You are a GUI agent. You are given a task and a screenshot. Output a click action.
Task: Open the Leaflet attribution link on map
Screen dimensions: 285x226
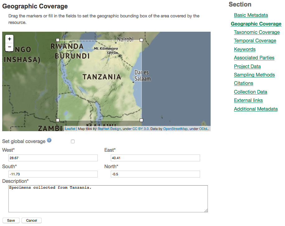click(x=70, y=129)
